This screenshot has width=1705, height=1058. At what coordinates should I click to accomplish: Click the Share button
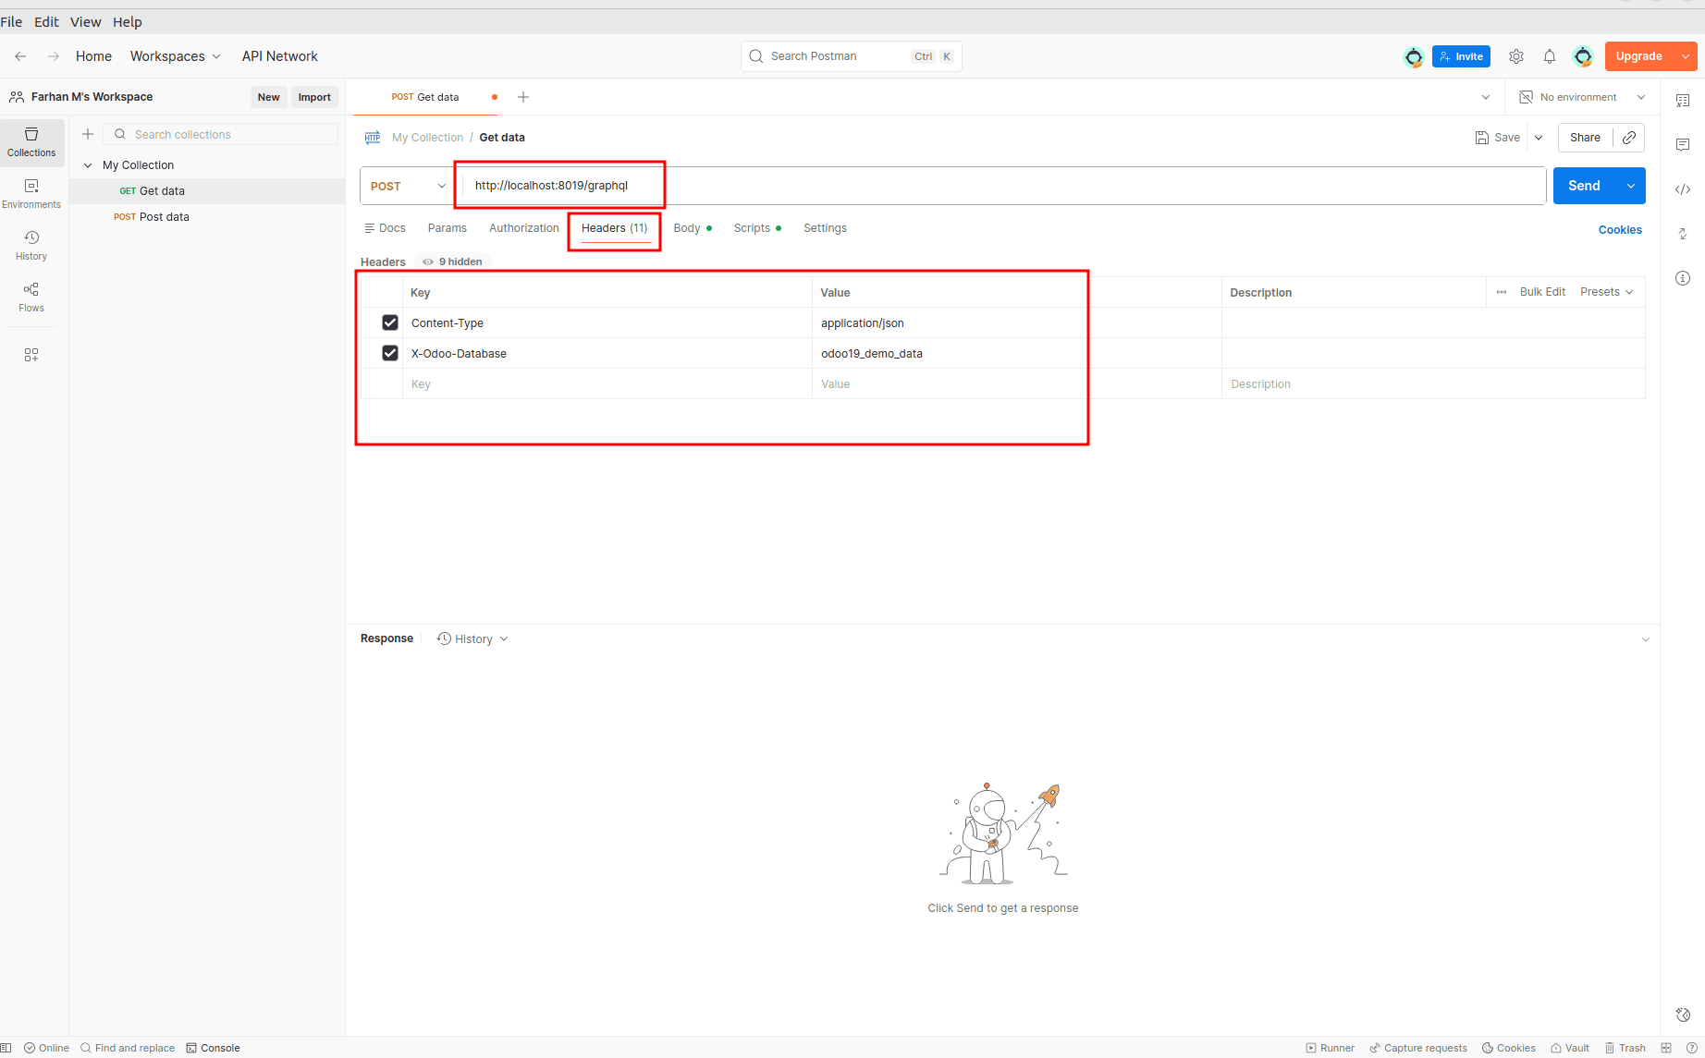tap(1585, 138)
